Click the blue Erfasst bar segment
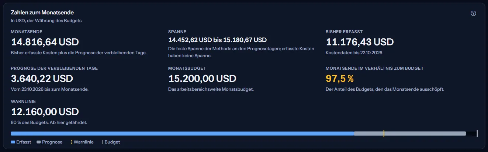Image resolution: width=488 pixels, height=152 pixels. (x=182, y=134)
